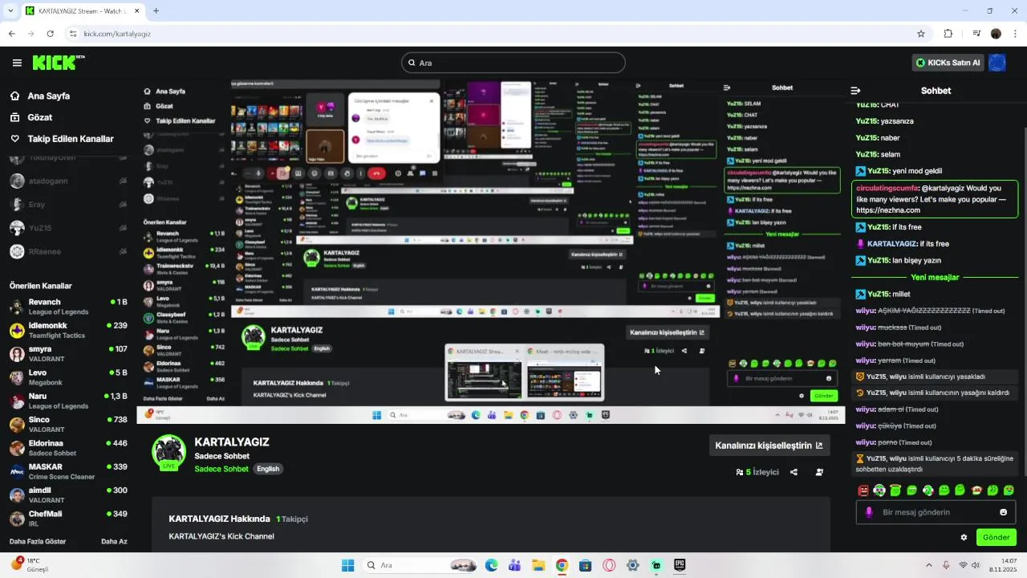1027x578 pixels.
Task: Click wiiyu in the AÇIKIM timed-out message
Action: pyautogui.click(x=865, y=311)
